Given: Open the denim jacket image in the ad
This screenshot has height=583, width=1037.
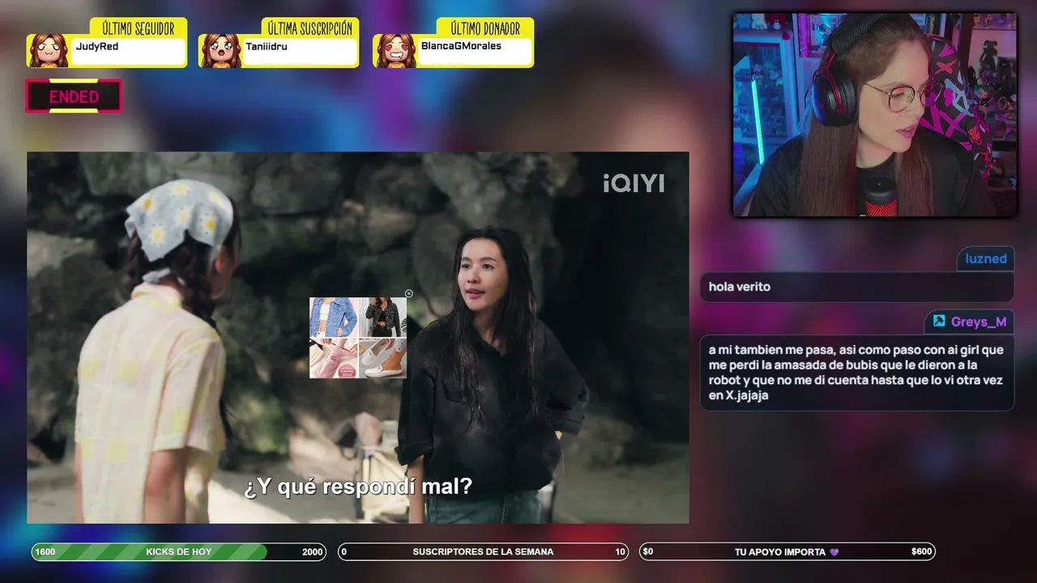Looking at the screenshot, I should 333,317.
